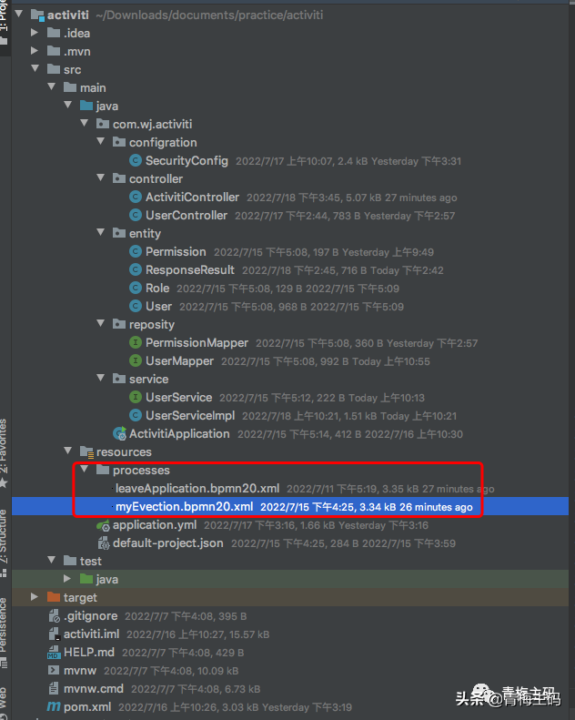This screenshot has width=575, height=720.
Task: Click the UserService interface icon
Action: point(136,397)
